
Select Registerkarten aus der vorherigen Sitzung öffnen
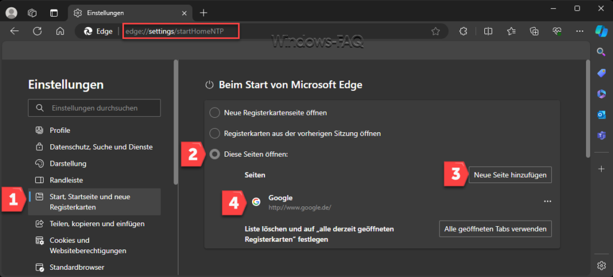(215, 133)
